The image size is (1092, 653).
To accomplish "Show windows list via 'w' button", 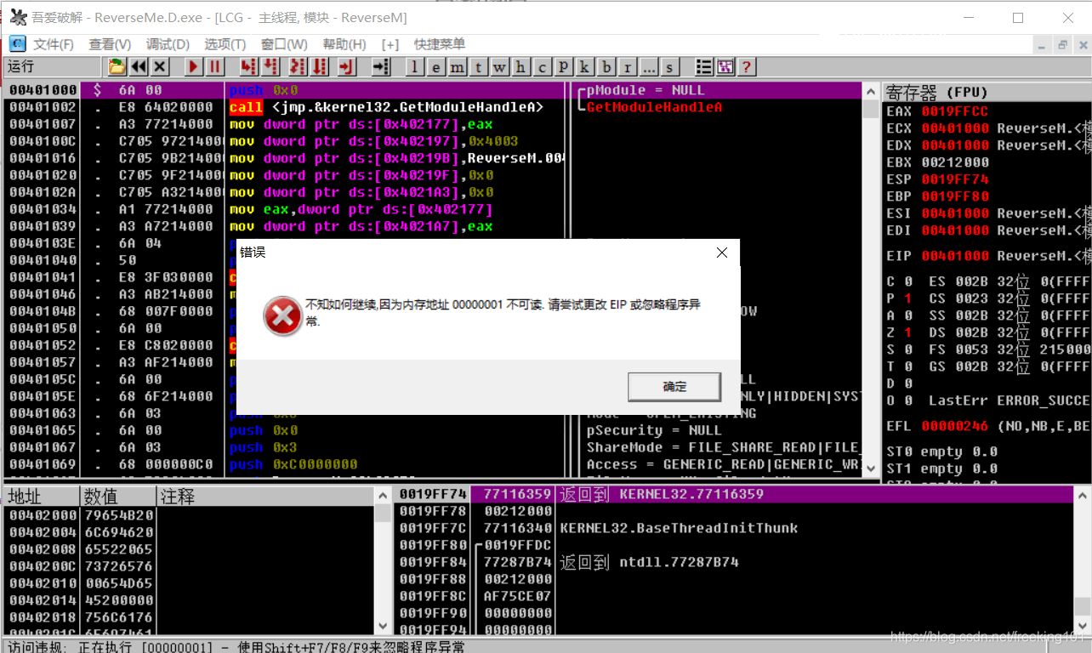I will (x=500, y=67).
